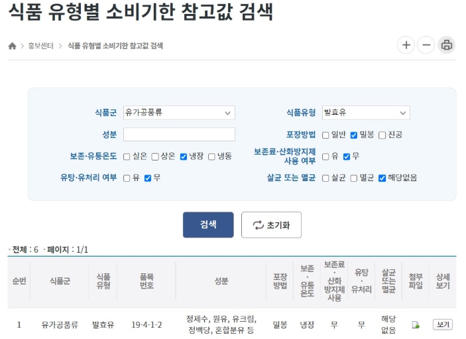
Task: Uncheck the 해당없음 checkbox
Action: pyautogui.click(x=382, y=178)
